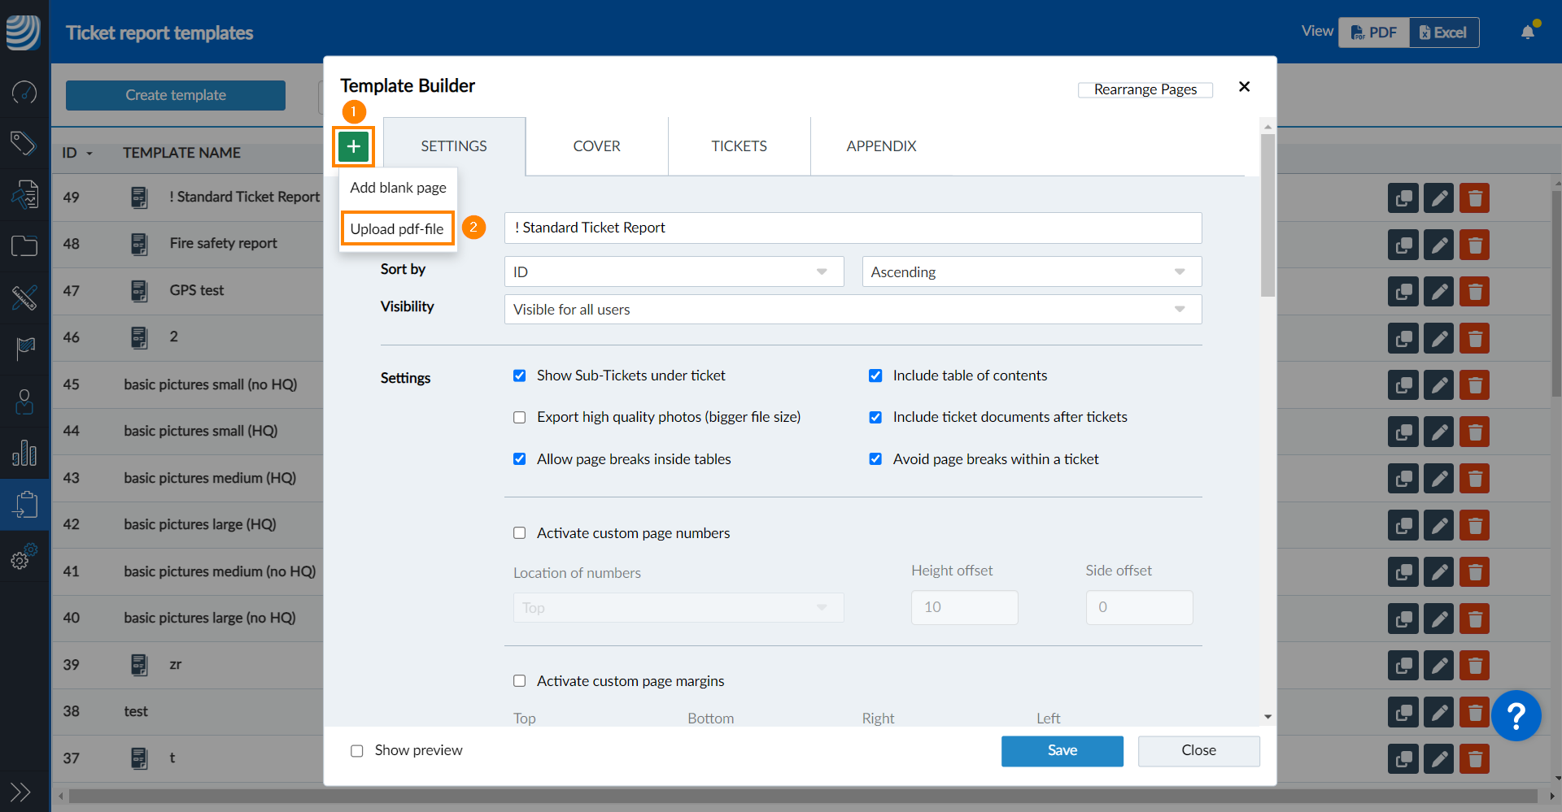Viewport: 1562px width, 812px height.
Task: Enable Show preview
Action: pyautogui.click(x=356, y=751)
